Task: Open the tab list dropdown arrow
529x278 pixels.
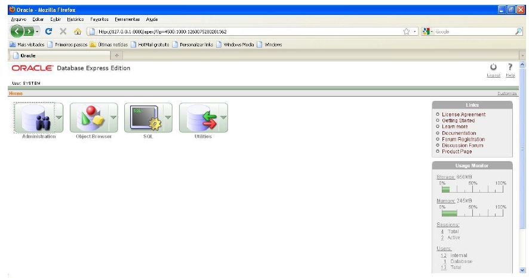Action: pos(522,55)
